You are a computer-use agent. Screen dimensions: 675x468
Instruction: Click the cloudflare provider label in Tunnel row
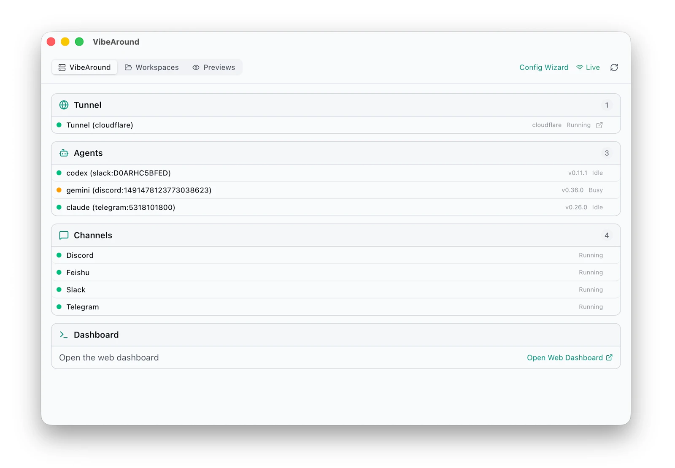pos(547,125)
